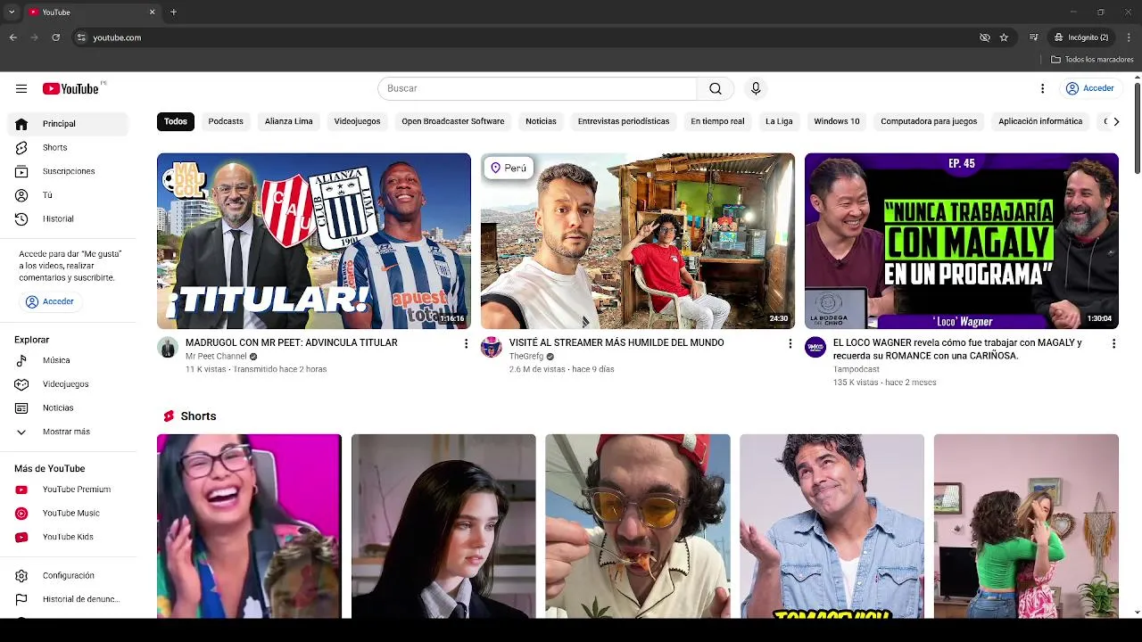Open TheGrefg channel name link
The height and width of the screenshot is (642, 1142).
[x=526, y=356]
